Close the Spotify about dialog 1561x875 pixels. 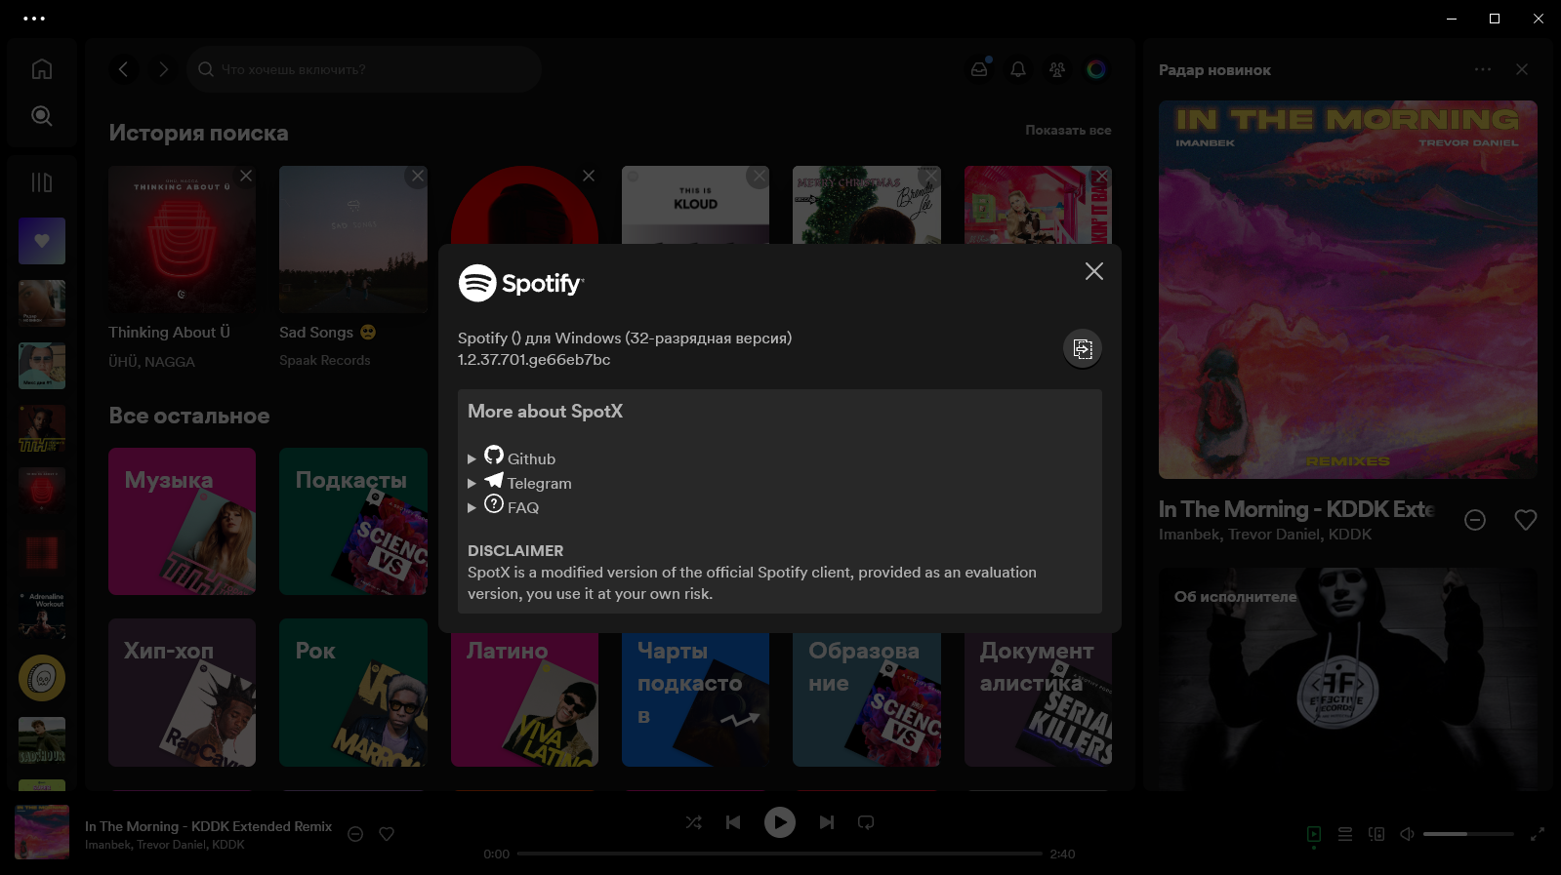tap(1094, 271)
